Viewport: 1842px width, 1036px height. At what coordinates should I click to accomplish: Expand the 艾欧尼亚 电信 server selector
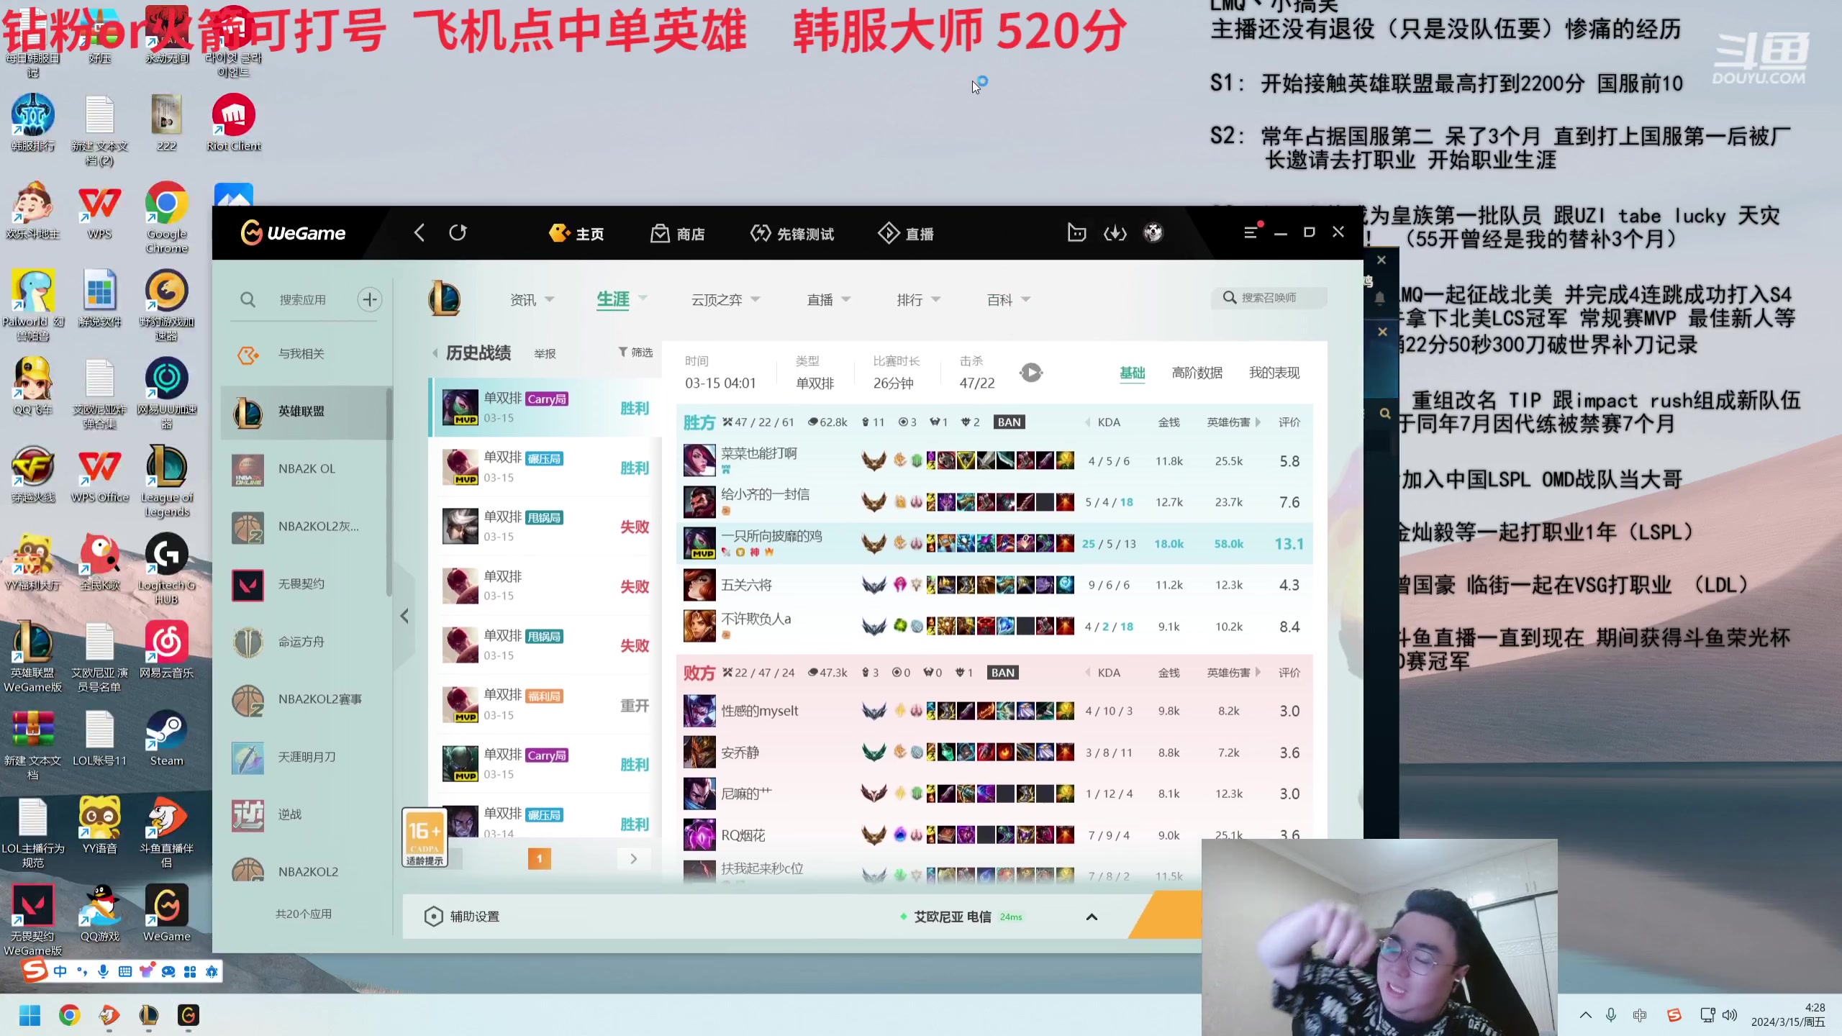click(1092, 917)
